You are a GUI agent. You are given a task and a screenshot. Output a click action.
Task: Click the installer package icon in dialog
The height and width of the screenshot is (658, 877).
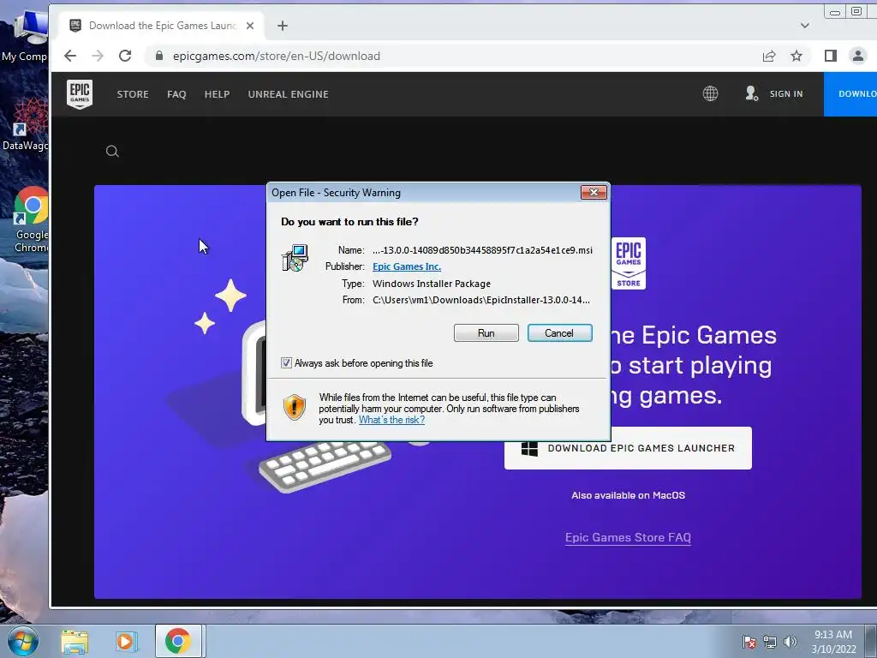tap(295, 258)
